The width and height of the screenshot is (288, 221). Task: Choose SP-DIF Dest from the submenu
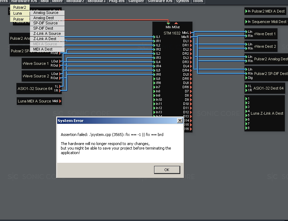pos(47,28)
